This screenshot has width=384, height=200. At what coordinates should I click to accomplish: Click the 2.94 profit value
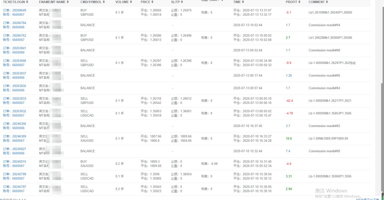coord(289,189)
